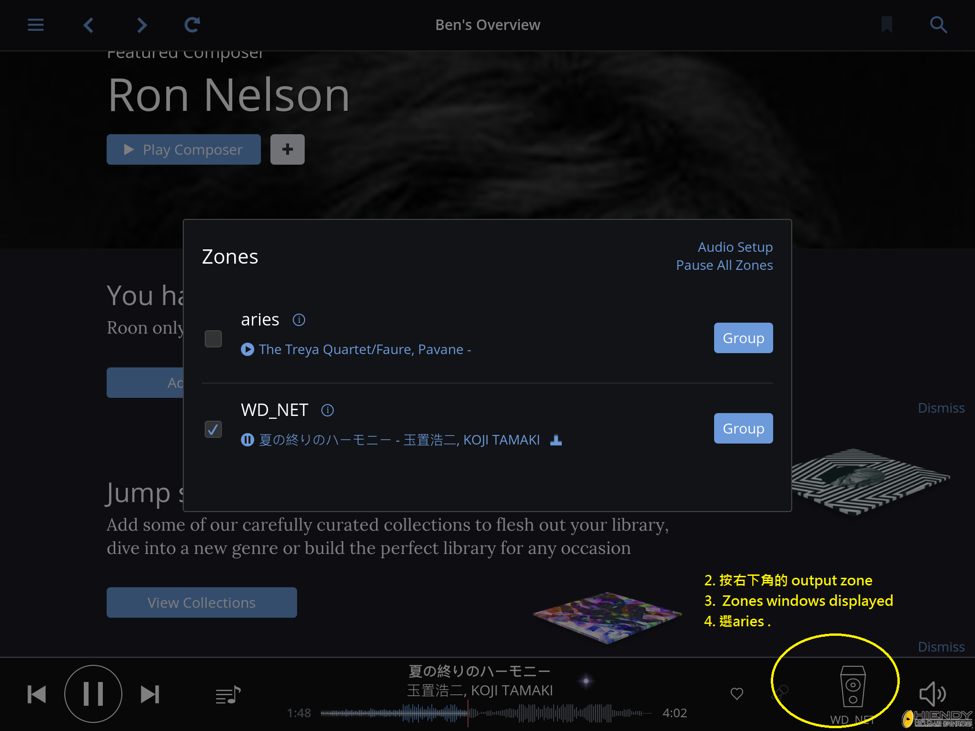975x731 pixels.
Task: Click the play icon in aries row
Action: pyautogui.click(x=248, y=350)
